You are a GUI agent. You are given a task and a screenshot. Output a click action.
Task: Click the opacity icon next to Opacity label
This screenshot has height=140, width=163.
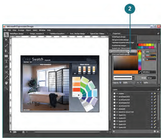[120, 83]
